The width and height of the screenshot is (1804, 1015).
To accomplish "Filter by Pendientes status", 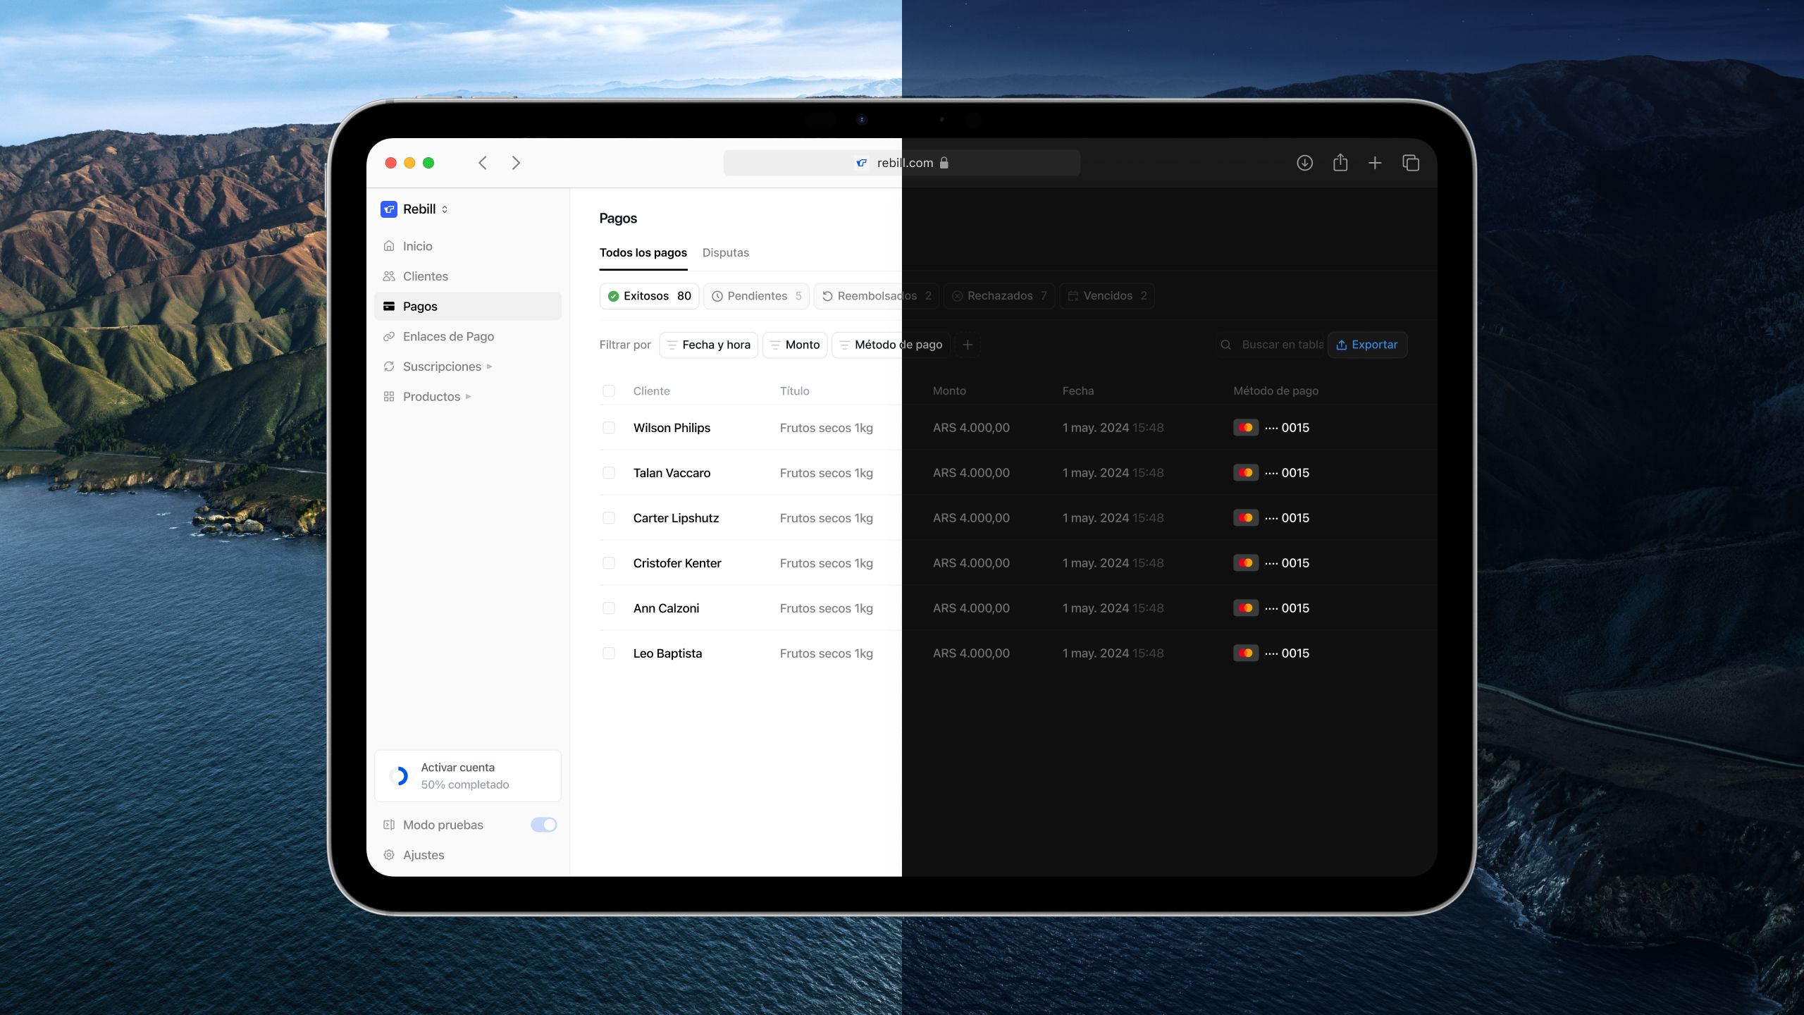I will pos(756,296).
